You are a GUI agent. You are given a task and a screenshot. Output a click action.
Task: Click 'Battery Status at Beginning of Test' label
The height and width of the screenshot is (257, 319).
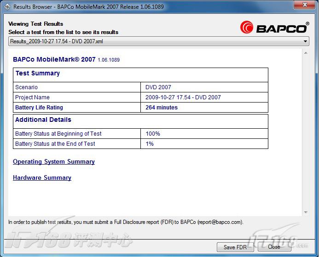click(x=58, y=134)
